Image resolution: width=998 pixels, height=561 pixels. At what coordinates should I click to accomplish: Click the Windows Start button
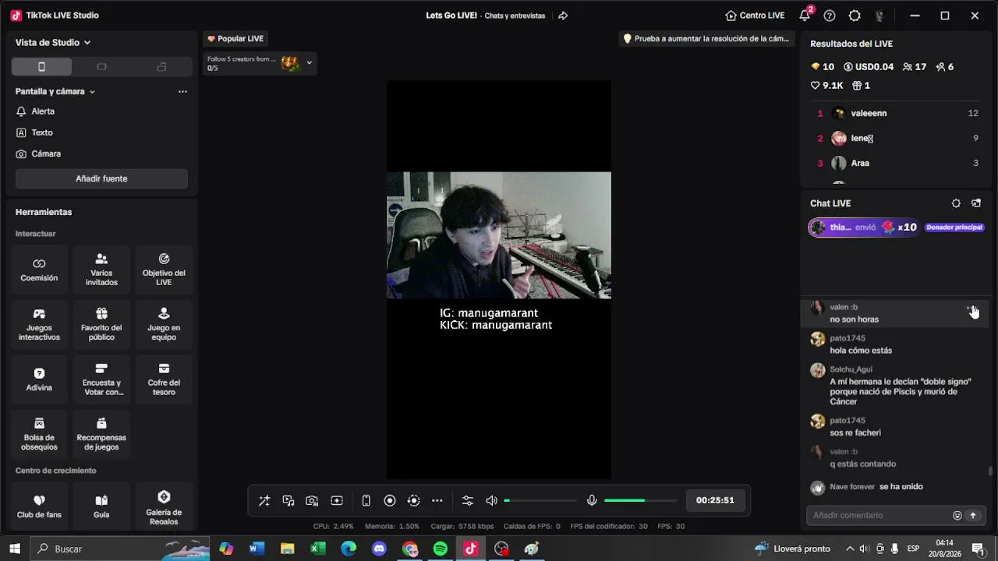(14, 549)
